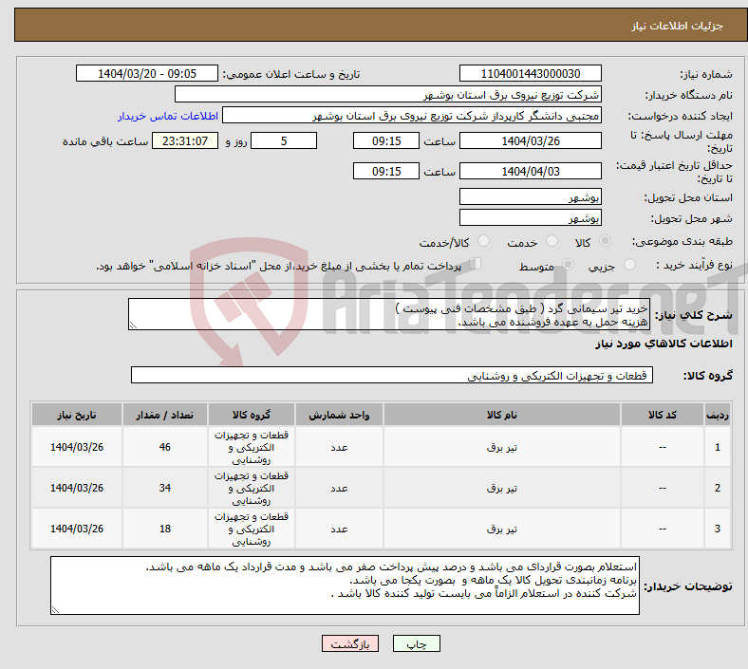Click تیر برق name in row 1

point(501,447)
